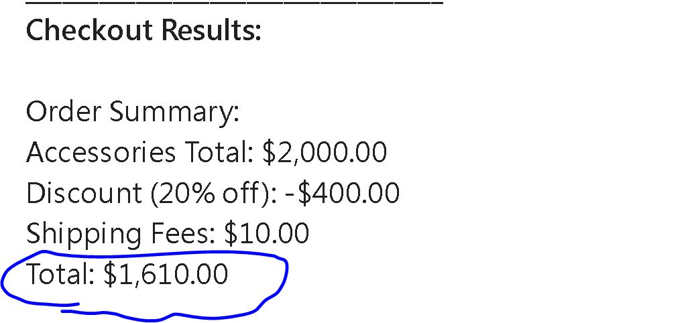This screenshot has width=694, height=323.
Task: Click the $2,000.00 accessories amount
Action: tap(324, 153)
